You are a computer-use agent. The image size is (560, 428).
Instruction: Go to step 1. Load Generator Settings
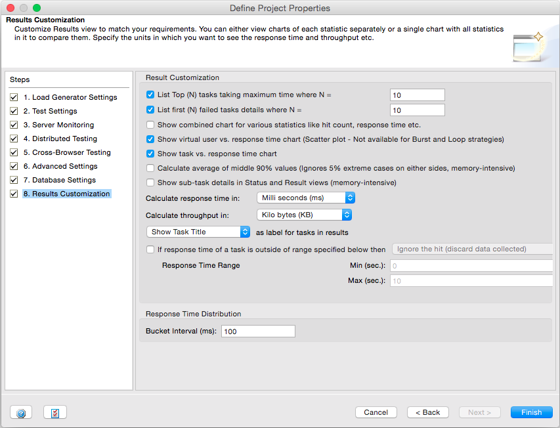click(x=70, y=97)
